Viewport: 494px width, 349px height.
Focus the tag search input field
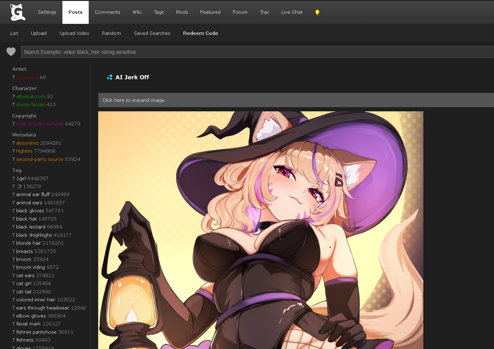click(x=257, y=52)
